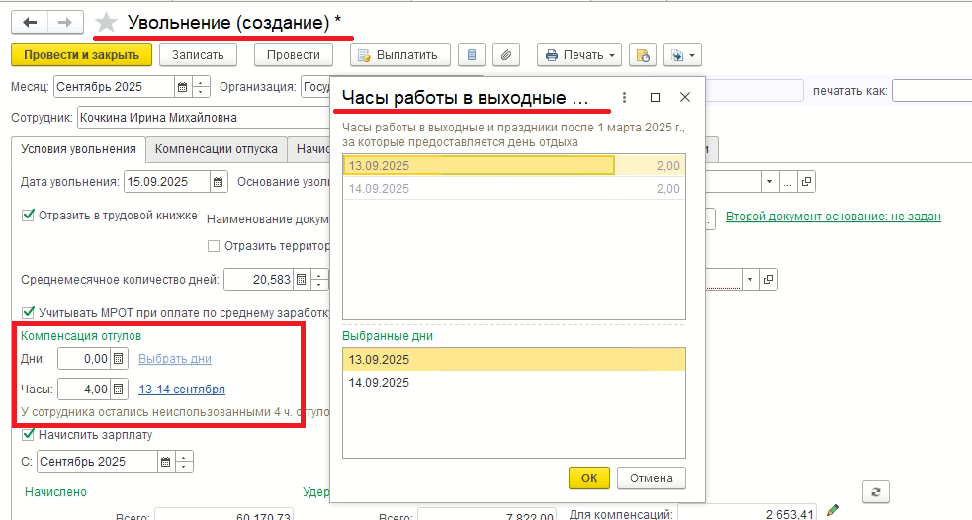The width and height of the screenshot is (972, 520).
Task: Open calculator for Часы compensation field
Action: coord(119,390)
